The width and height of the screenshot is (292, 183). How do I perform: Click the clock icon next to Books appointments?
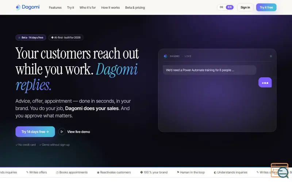click(x=57, y=172)
